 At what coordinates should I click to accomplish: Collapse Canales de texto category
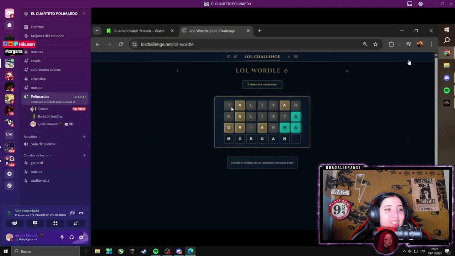click(37, 155)
